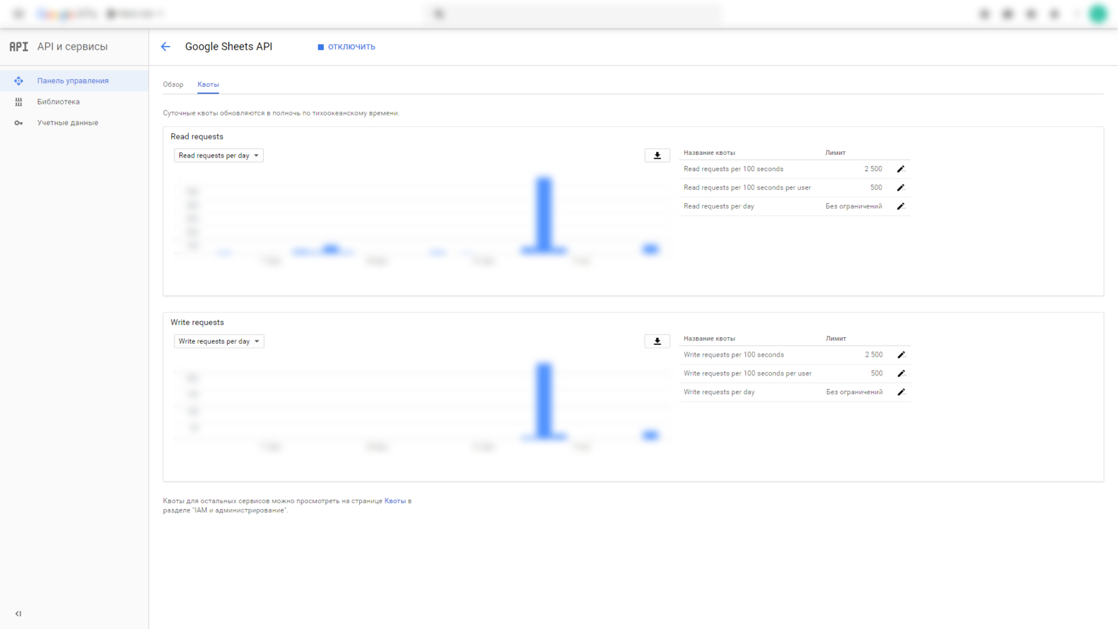Follow the Квоты link in the footer note

tap(395, 501)
